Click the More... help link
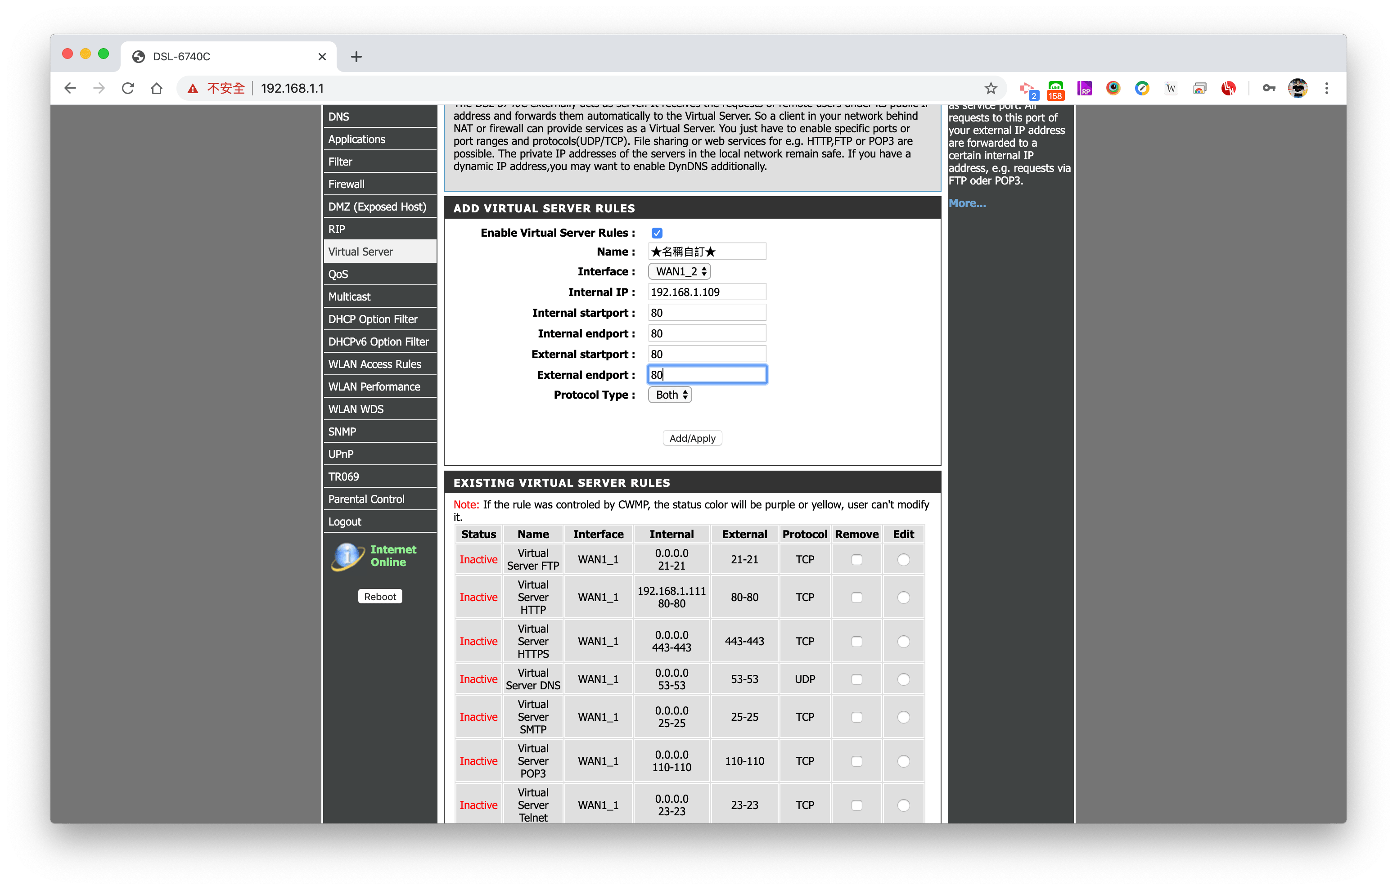 click(967, 203)
